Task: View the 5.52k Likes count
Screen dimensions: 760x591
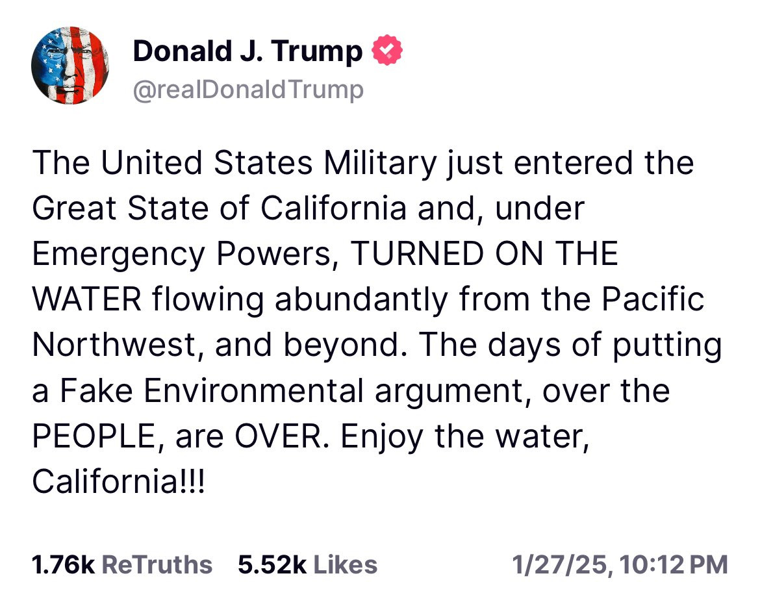Action: coord(272,564)
